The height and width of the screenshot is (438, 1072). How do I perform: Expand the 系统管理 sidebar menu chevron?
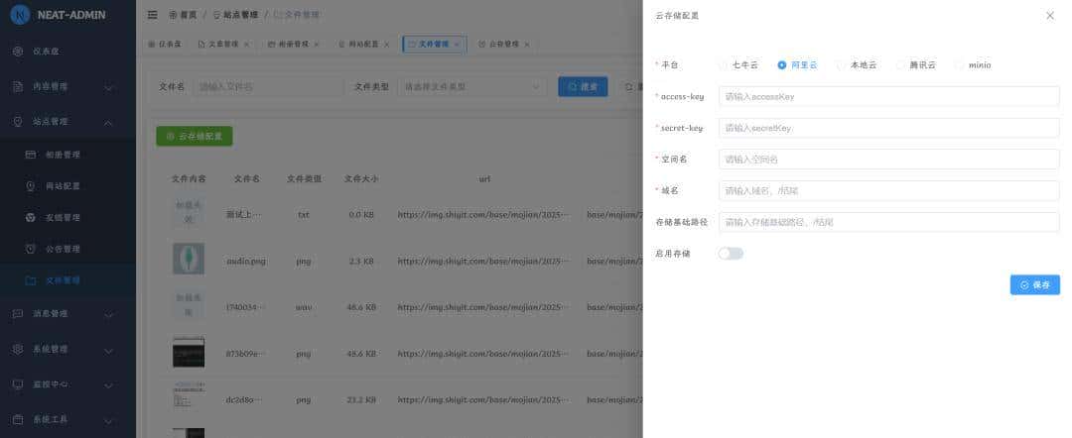click(x=109, y=350)
